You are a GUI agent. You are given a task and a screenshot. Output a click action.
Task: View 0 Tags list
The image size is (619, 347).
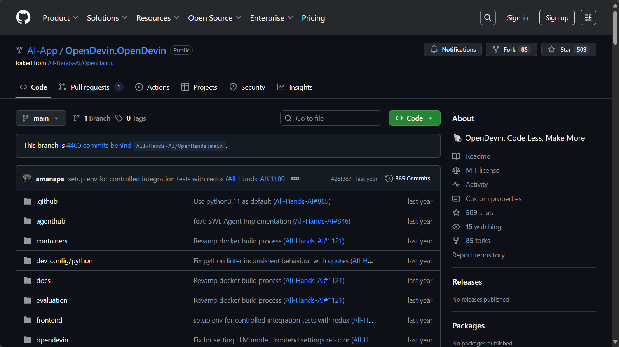[x=131, y=118]
